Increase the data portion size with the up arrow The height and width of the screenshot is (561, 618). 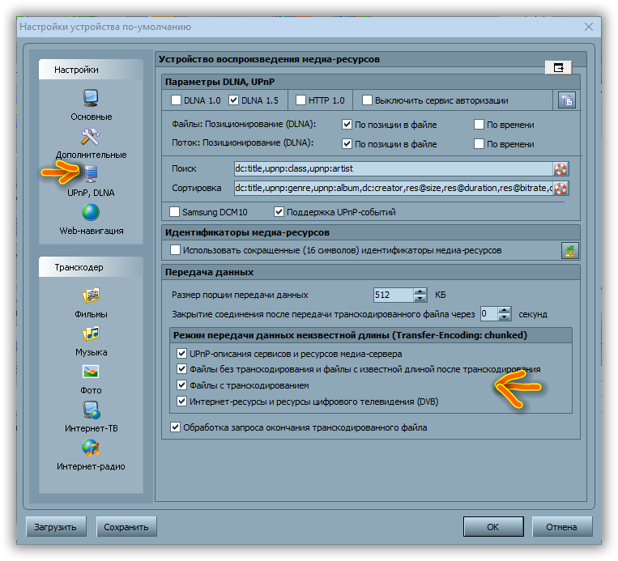pyautogui.click(x=420, y=291)
